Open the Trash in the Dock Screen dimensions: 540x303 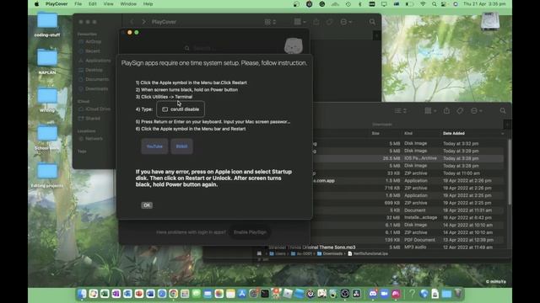457,294
